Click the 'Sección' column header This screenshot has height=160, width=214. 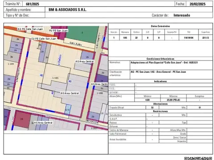coord(114,32)
